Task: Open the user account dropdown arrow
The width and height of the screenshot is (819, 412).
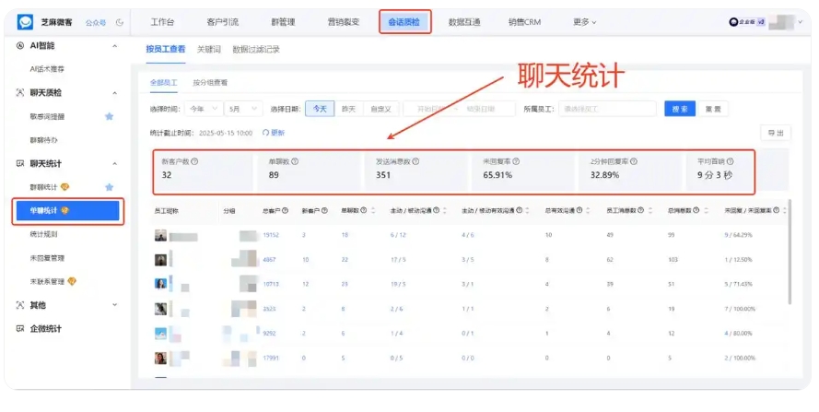Action: tap(801, 22)
